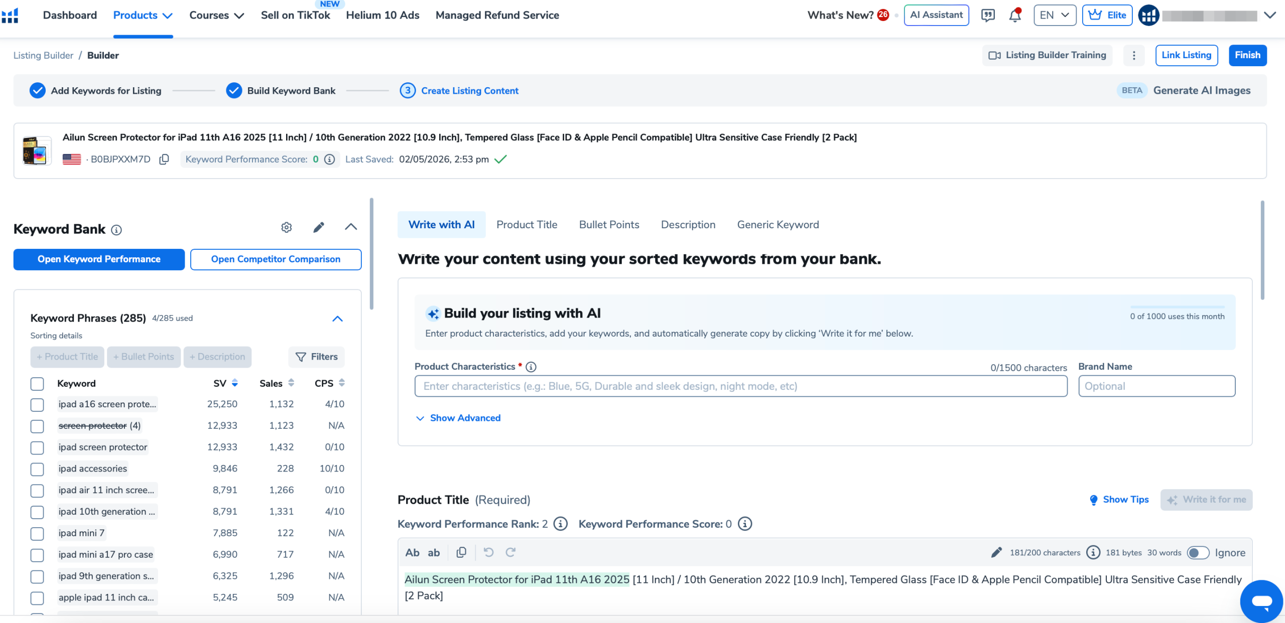Viewport: 1285px width, 623px height.
Task: Open Keyword Bank settings gear
Action: [x=286, y=228]
